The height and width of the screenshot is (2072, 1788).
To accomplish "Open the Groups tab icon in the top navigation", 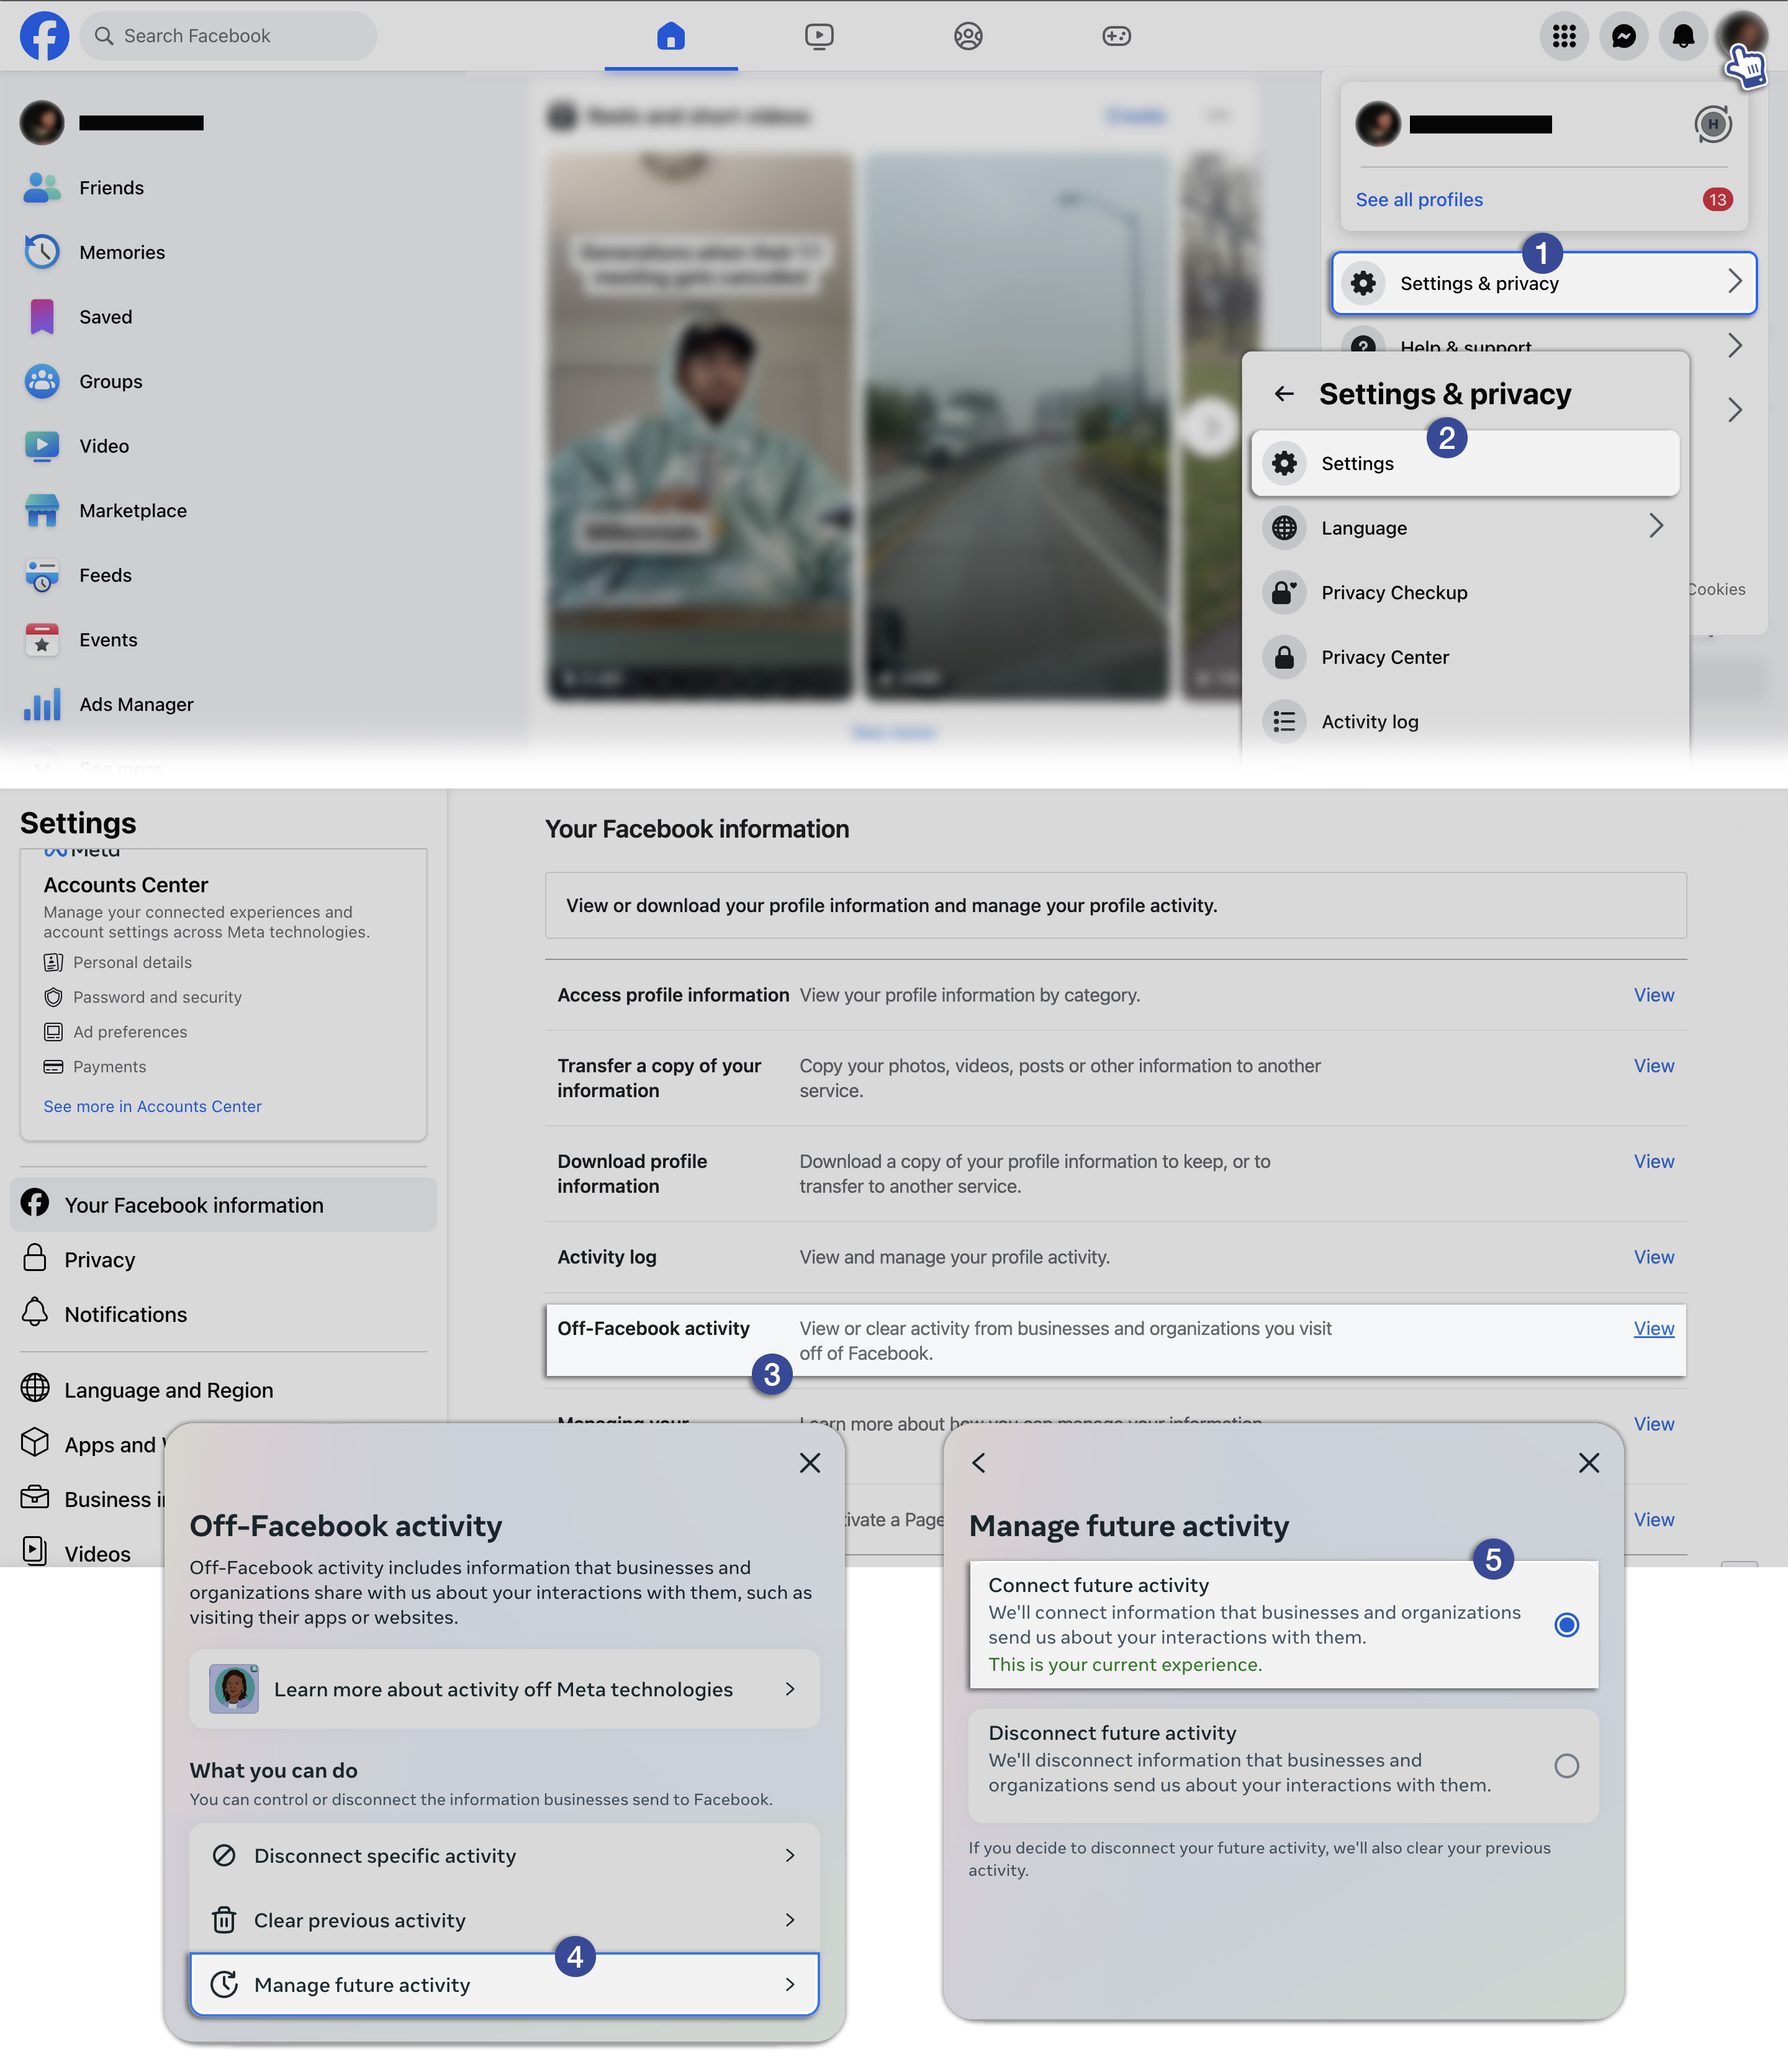I will pos(968,36).
